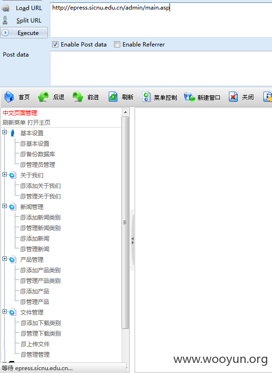Click the page icon beside 管理员管理

pyautogui.click(x=23, y=165)
